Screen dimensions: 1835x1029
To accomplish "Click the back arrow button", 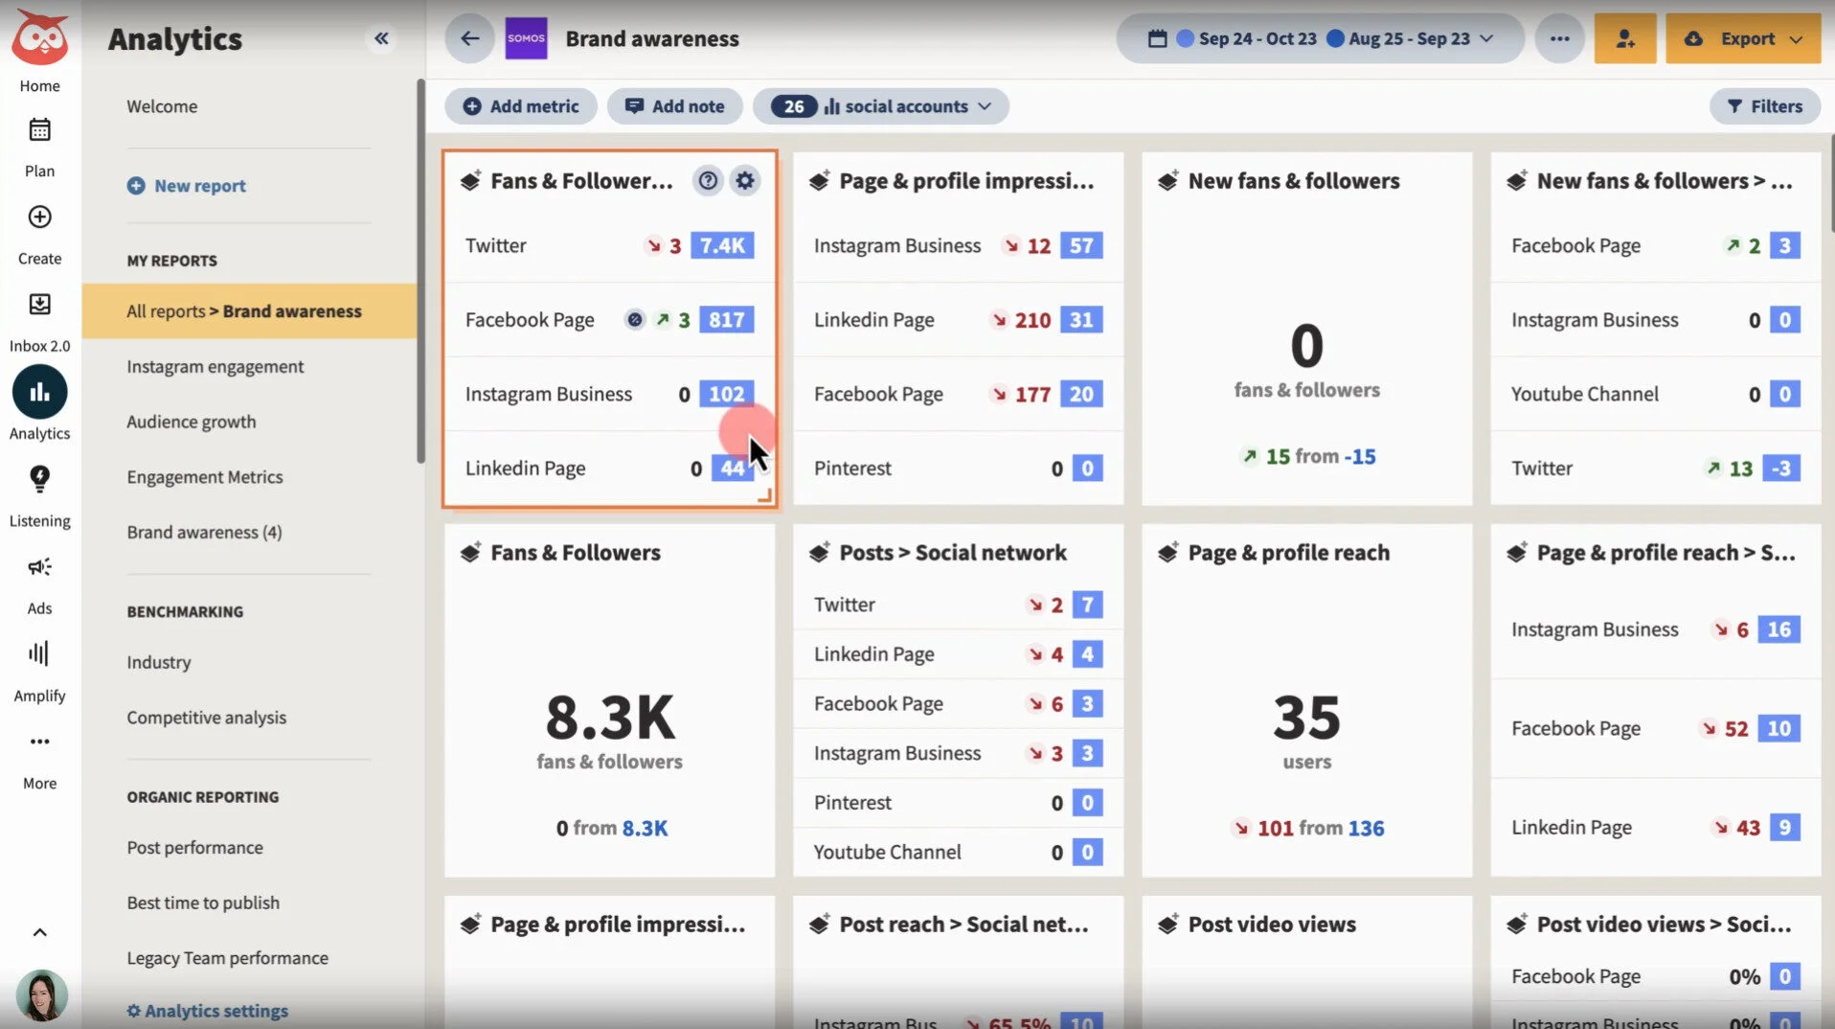I will tap(469, 38).
